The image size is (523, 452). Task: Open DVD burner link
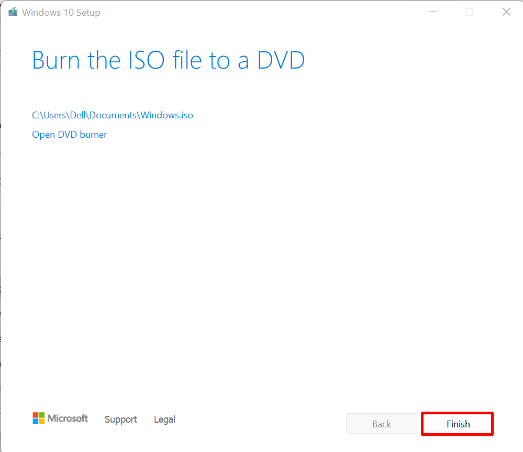click(x=70, y=135)
